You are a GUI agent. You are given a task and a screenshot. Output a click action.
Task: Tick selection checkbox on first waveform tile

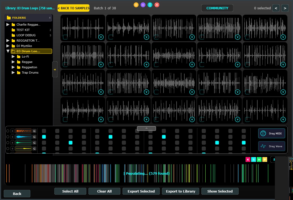[65, 37]
